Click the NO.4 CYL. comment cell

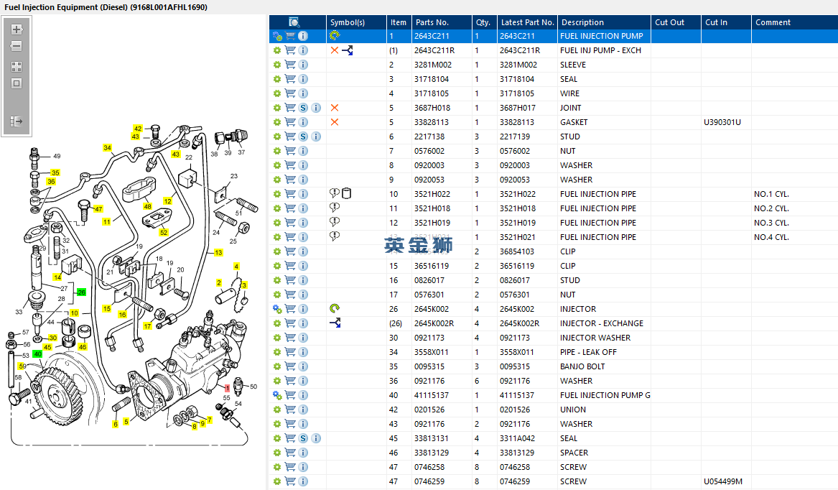(x=772, y=238)
